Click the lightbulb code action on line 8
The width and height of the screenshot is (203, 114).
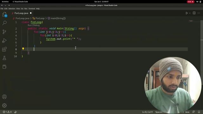(23, 48)
